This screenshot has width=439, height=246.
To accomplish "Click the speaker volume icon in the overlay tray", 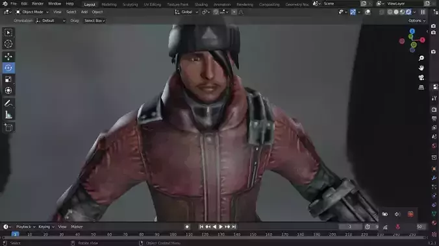I will (397, 214).
